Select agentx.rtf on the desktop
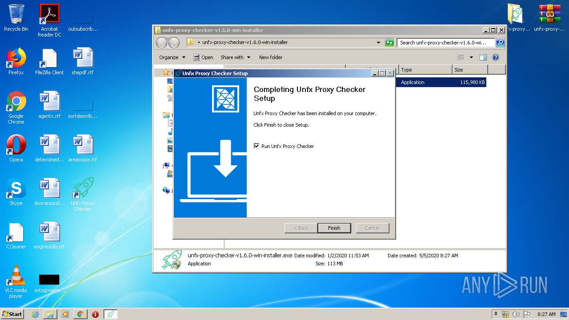 (x=49, y=105)
